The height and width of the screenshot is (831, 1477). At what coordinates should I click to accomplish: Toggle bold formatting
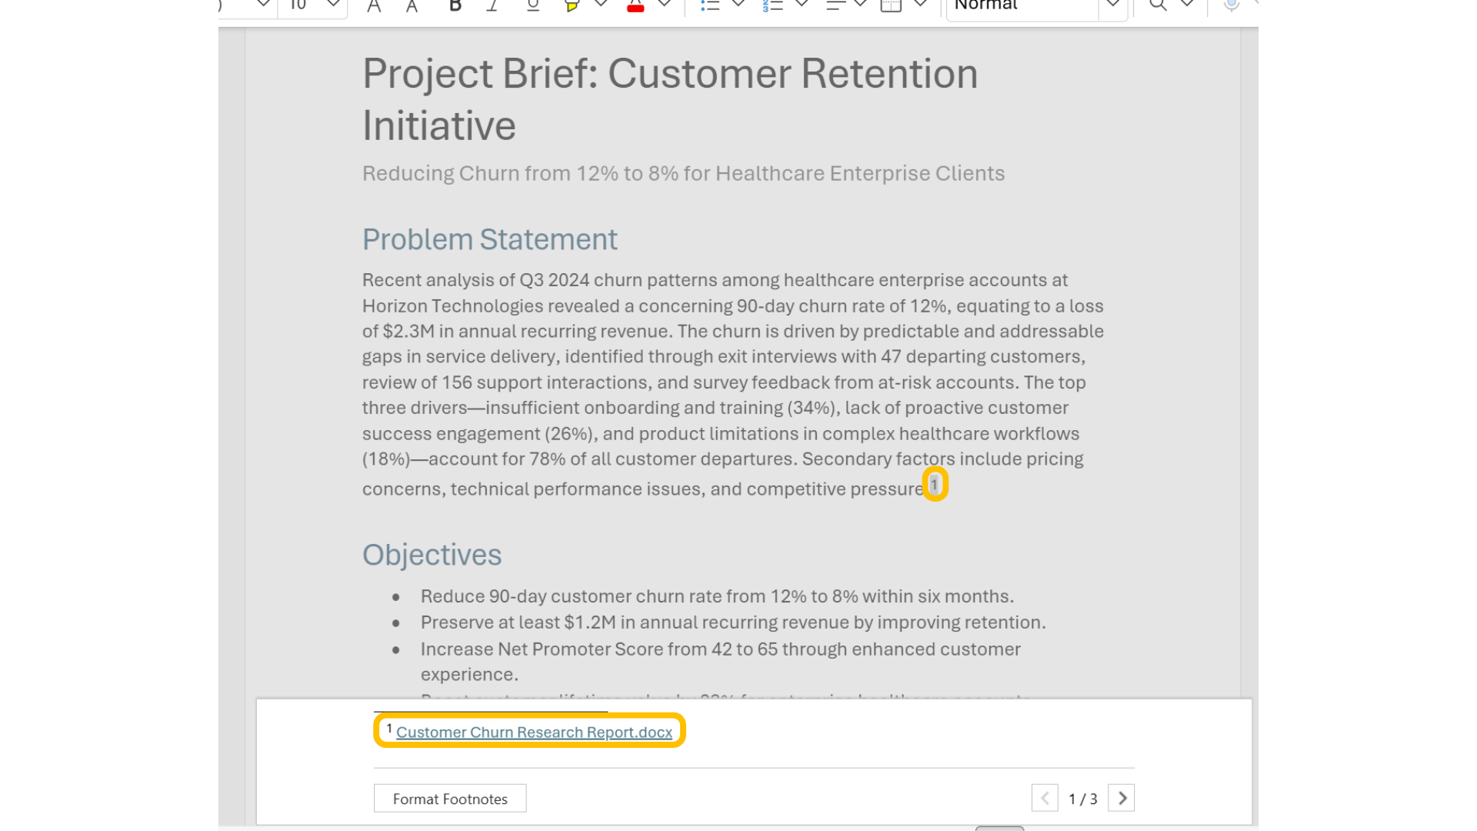point(455,6)
